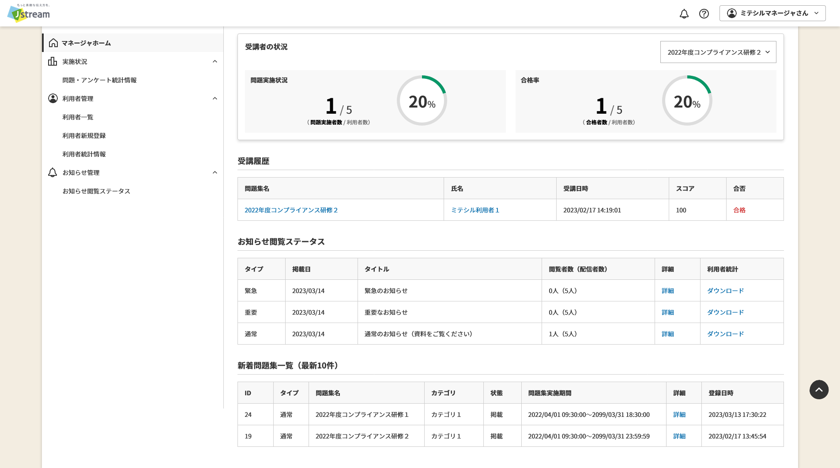Click the 問題実施状況 20% progress ring
This screenshot has width=840, height=468.
tap(422, 100)
